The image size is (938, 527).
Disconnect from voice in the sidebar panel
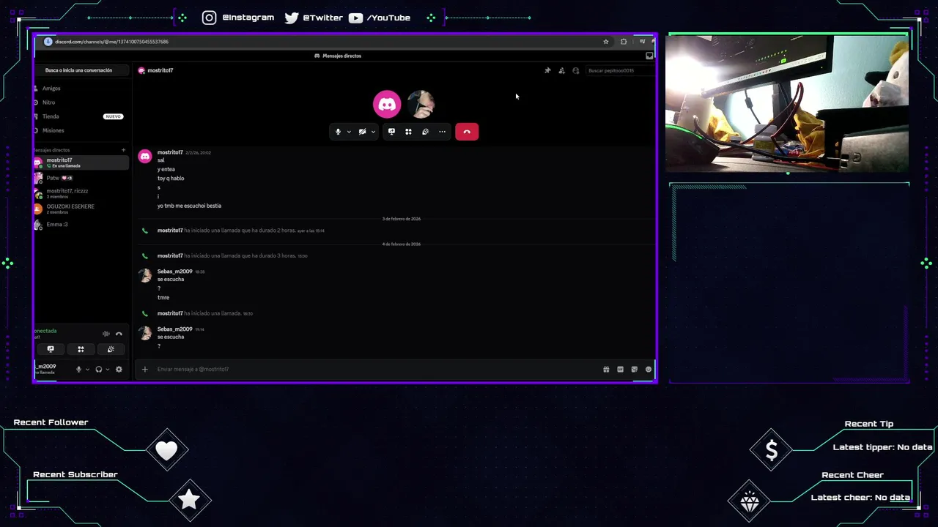(x=119, y=334)
